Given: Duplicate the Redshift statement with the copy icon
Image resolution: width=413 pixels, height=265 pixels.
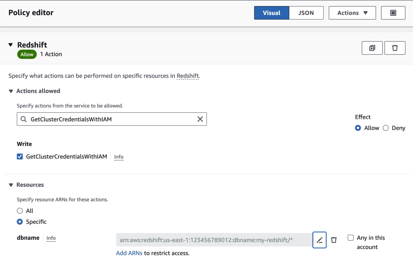Looking at the screenshot, I should [372, 48].
